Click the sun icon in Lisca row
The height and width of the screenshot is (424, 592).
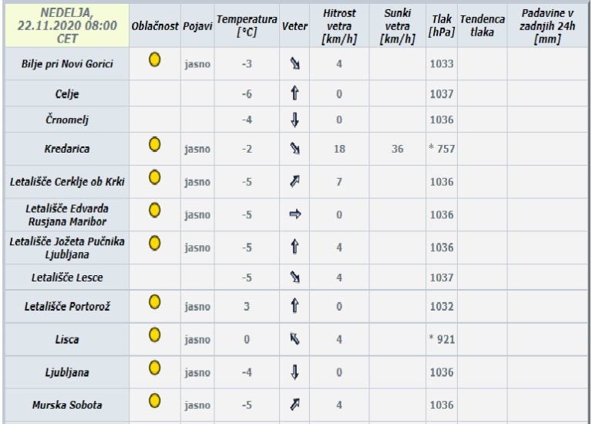(x=154, y=335)
